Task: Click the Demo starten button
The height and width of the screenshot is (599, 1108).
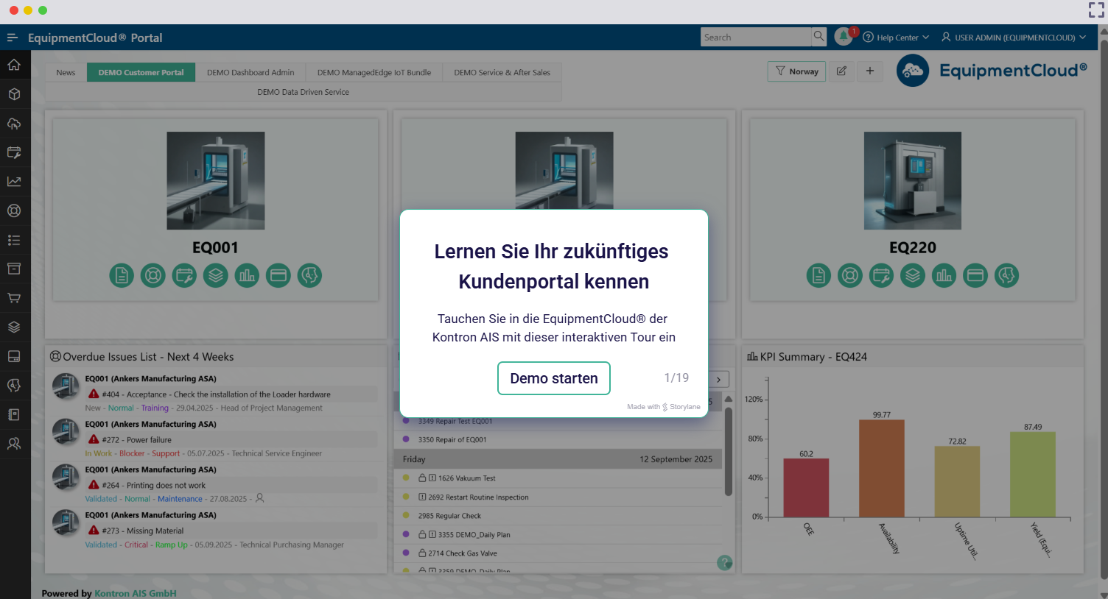Action: (554, 378)
